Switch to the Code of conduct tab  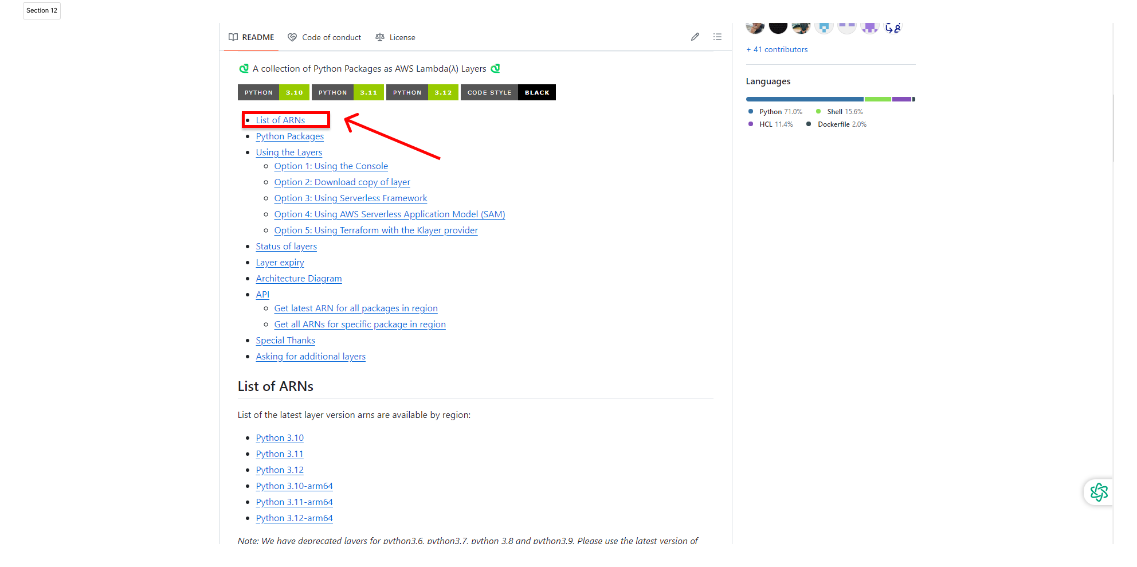(x=324, y=37)
